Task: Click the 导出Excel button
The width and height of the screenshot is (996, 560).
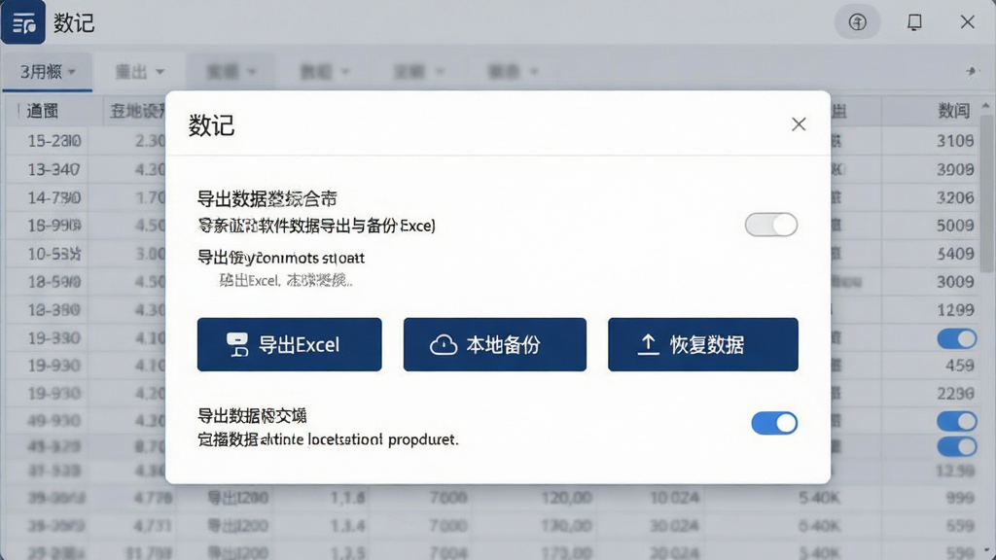Action: coord(289,344)
